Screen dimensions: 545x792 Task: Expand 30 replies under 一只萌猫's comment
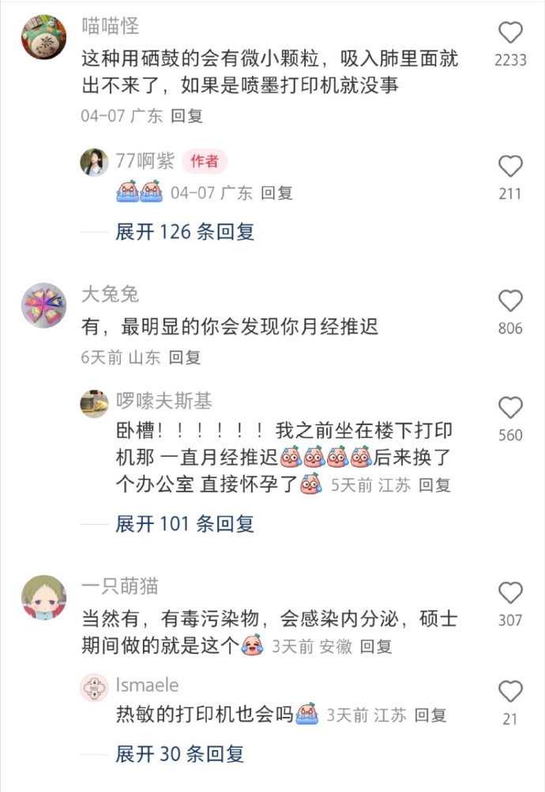tap(179, 754)
